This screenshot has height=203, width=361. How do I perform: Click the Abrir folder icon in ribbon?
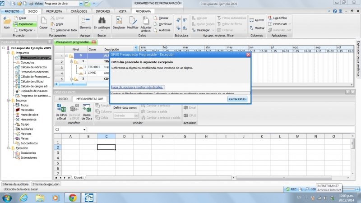pyautogui.click(x=7, y=21)
